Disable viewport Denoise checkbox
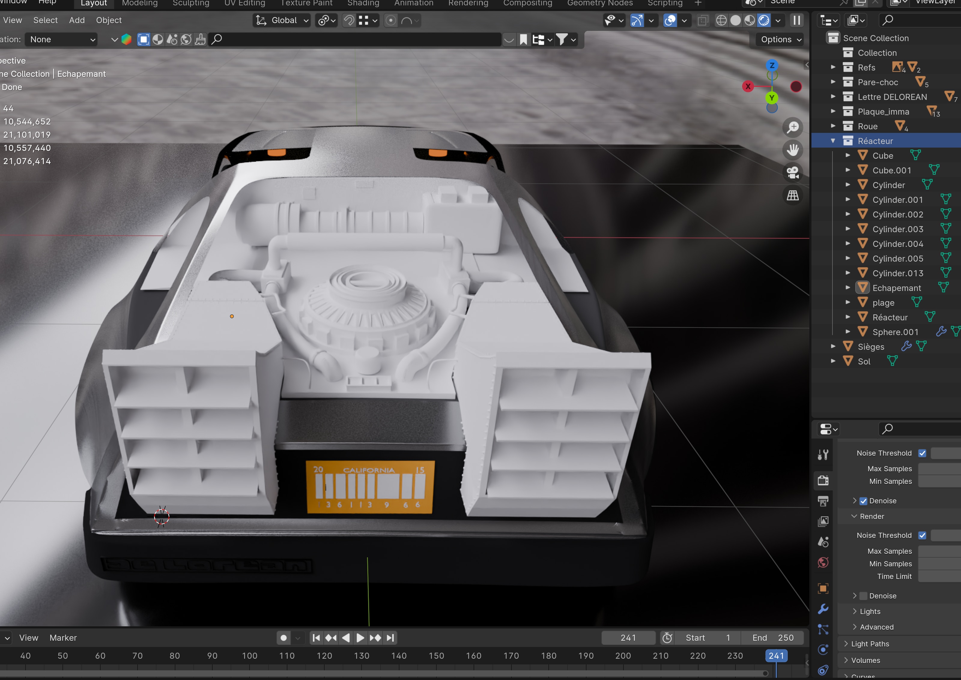The height and width of the screenshot is (680, 961). pyautogui.click(x=863, y=501)
